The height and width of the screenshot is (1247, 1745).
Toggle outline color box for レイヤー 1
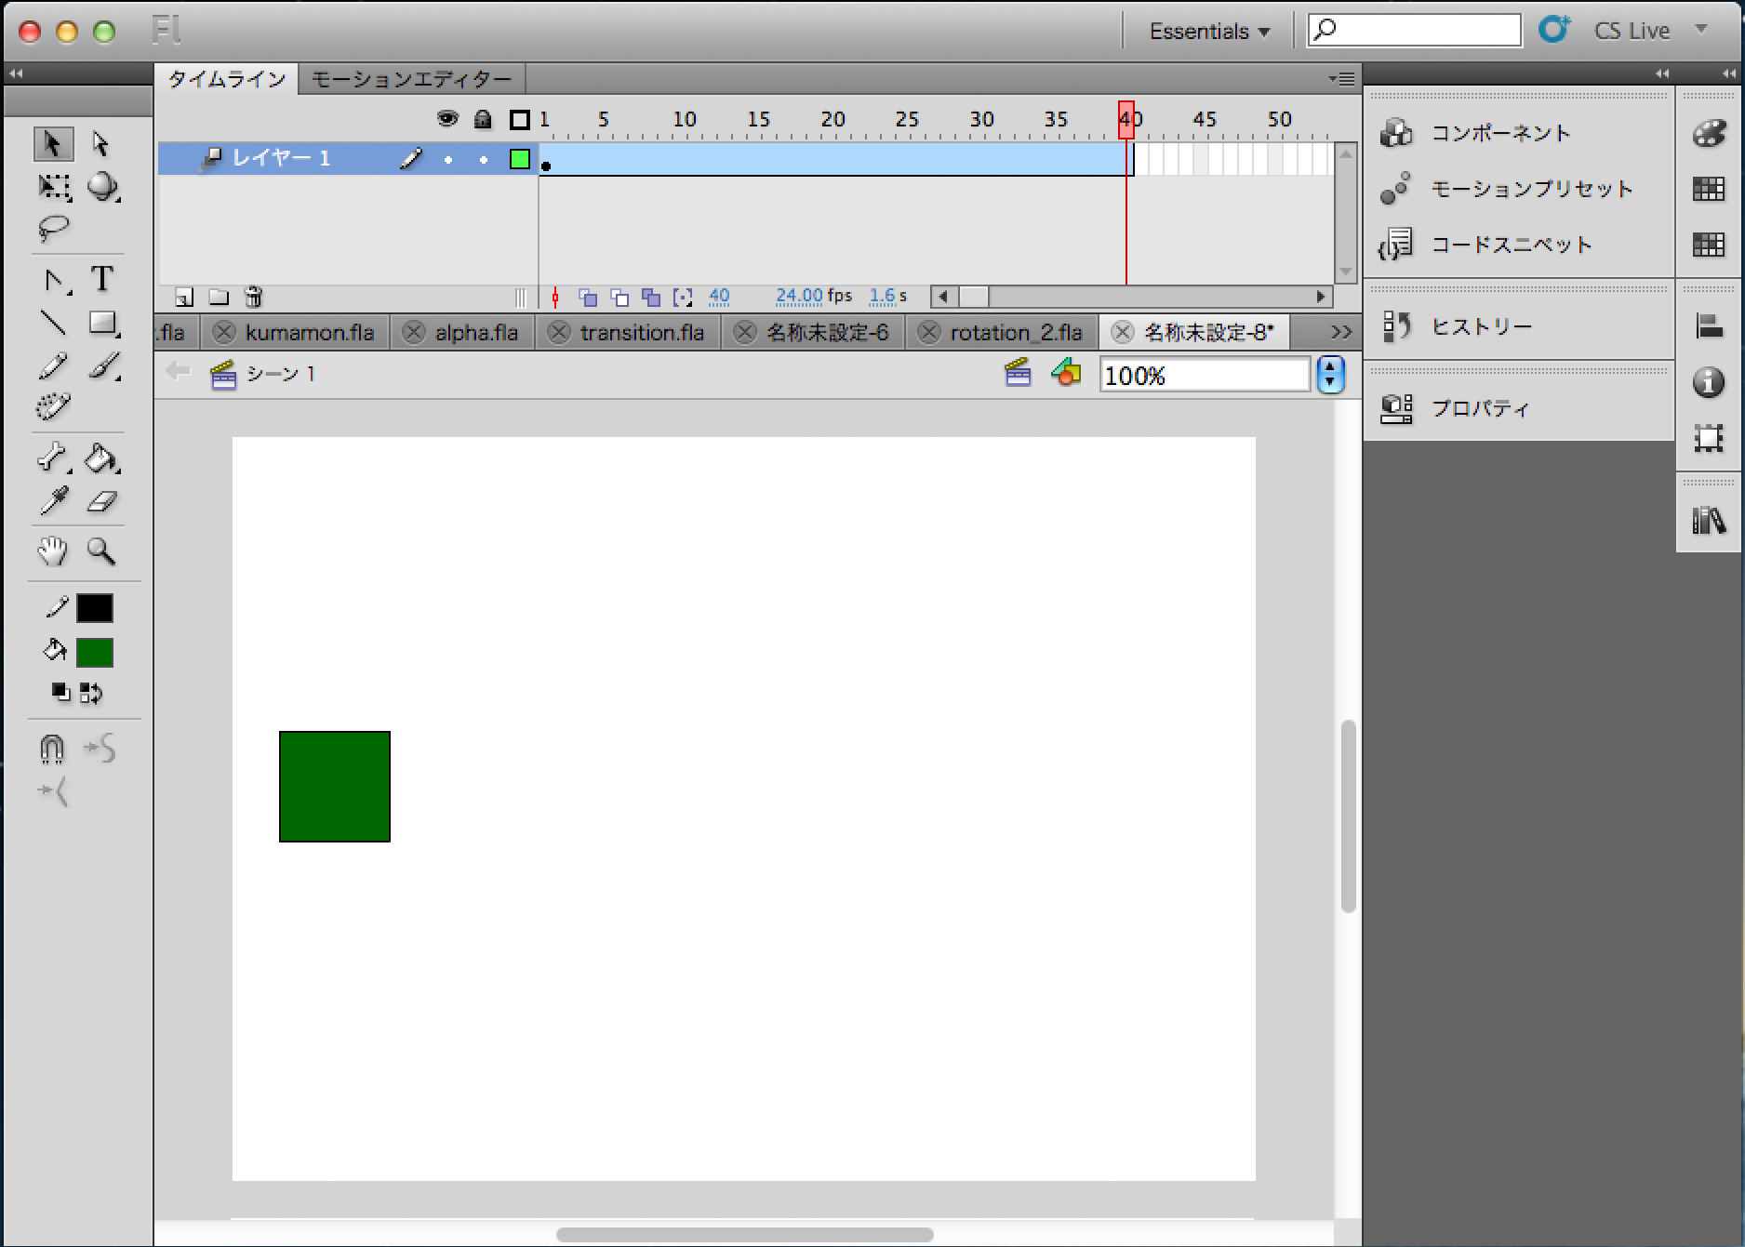pyautogui.click(x=520, y=159)
